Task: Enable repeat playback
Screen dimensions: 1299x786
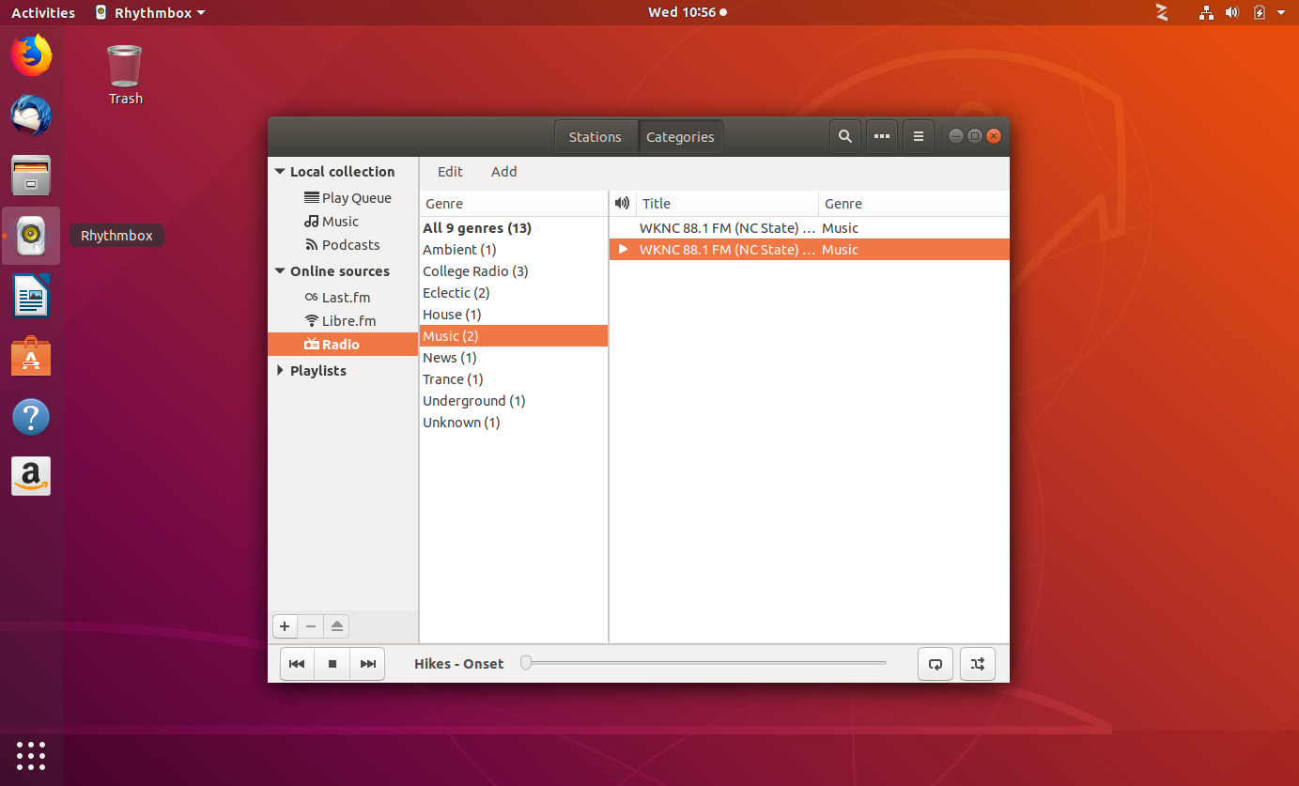Action: point(935,663)
